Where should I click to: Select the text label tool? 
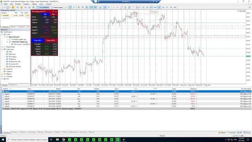click(x=133, y=7)
